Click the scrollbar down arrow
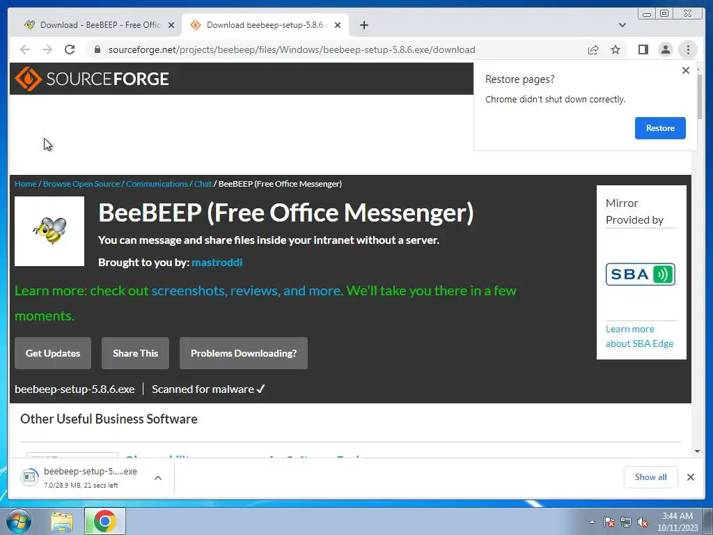 [x=698, y=451]
